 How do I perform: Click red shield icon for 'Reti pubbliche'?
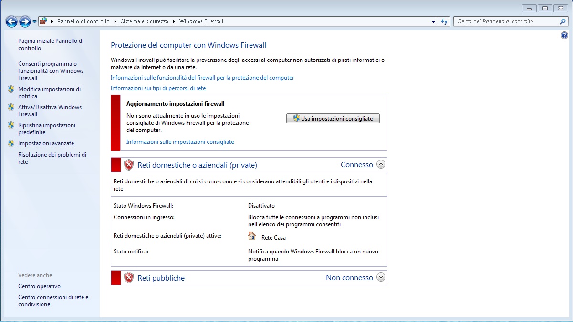click(x=129, y=278)
